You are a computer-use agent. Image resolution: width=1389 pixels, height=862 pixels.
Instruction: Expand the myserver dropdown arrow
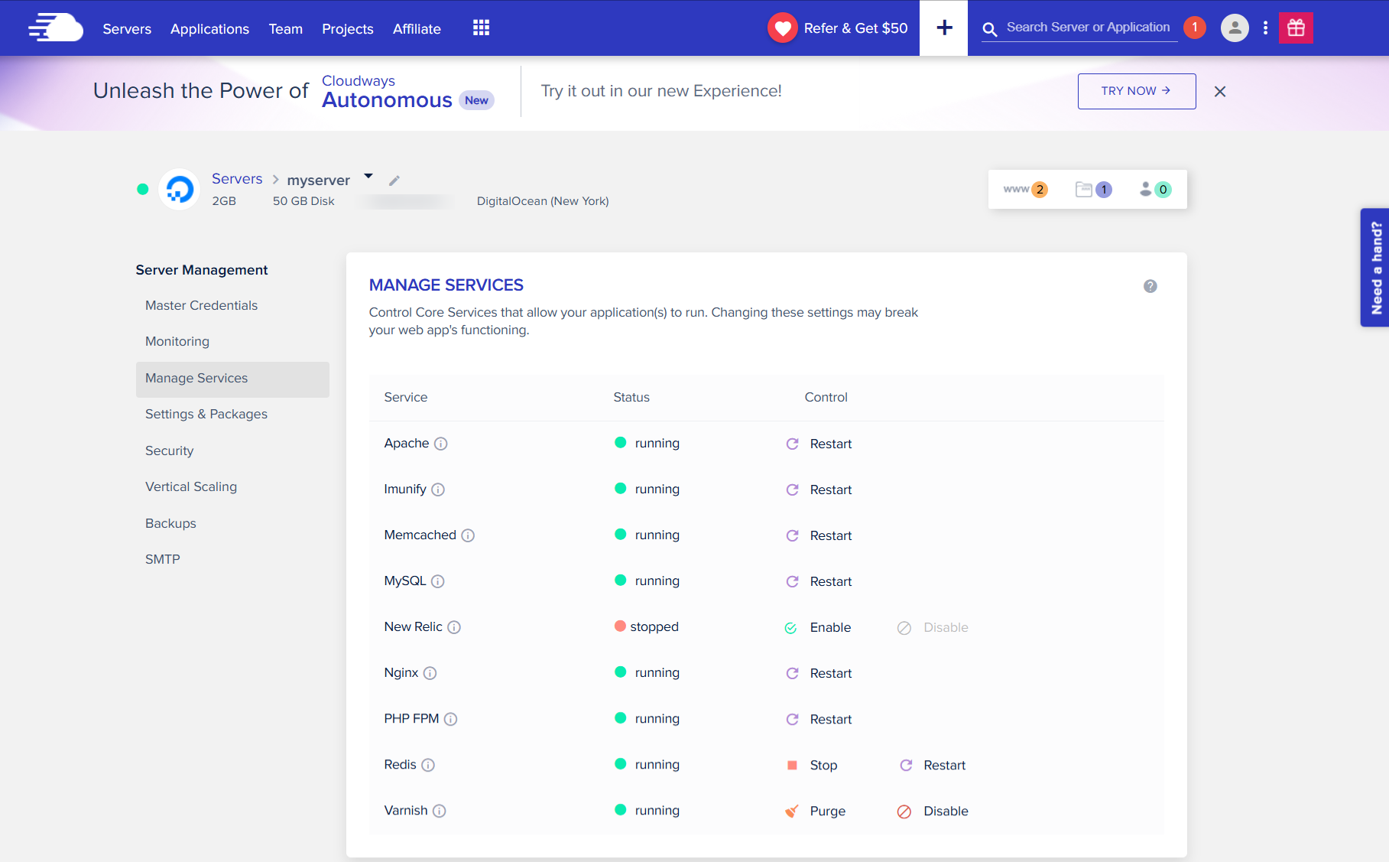tap(368, 176)
